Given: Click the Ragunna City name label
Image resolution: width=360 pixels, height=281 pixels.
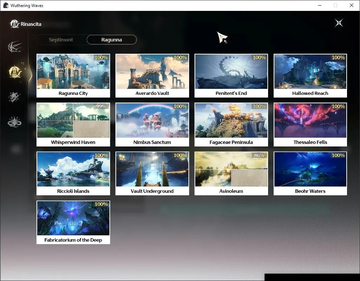Looking at the screenshot, I should click(x=73, y=93).
